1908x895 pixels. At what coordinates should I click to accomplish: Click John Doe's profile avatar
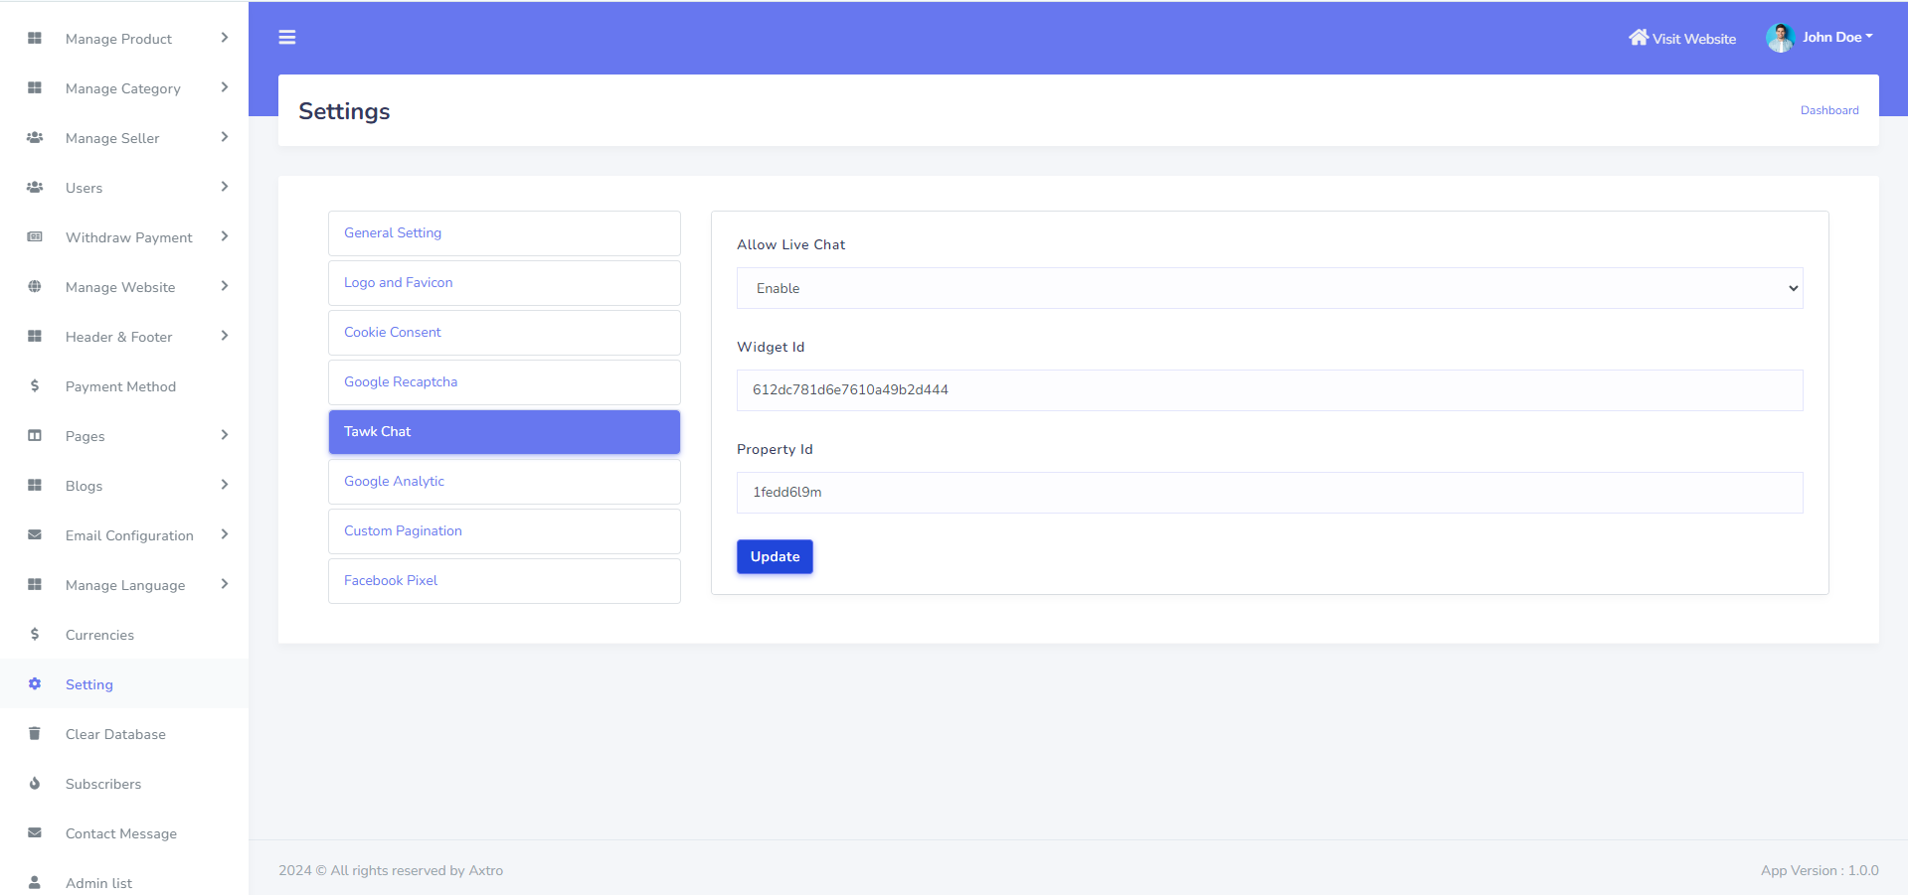(1779, 38)
